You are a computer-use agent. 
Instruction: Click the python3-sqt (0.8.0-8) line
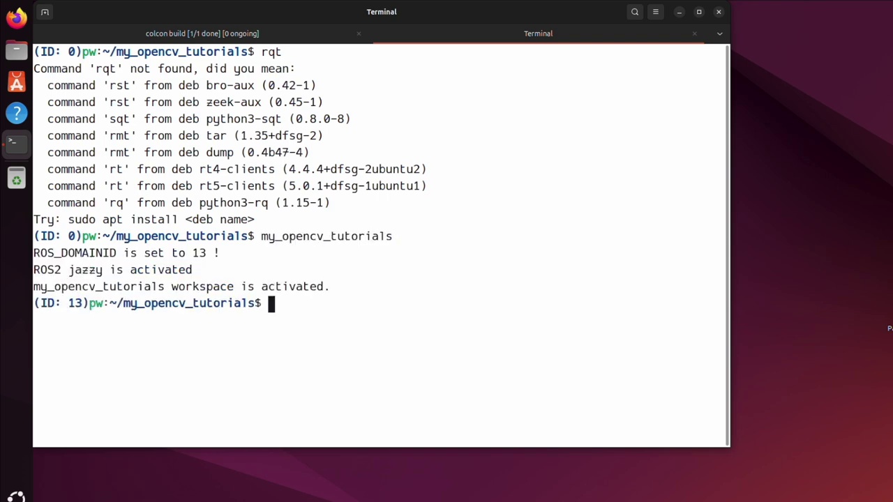click(199, 119)
